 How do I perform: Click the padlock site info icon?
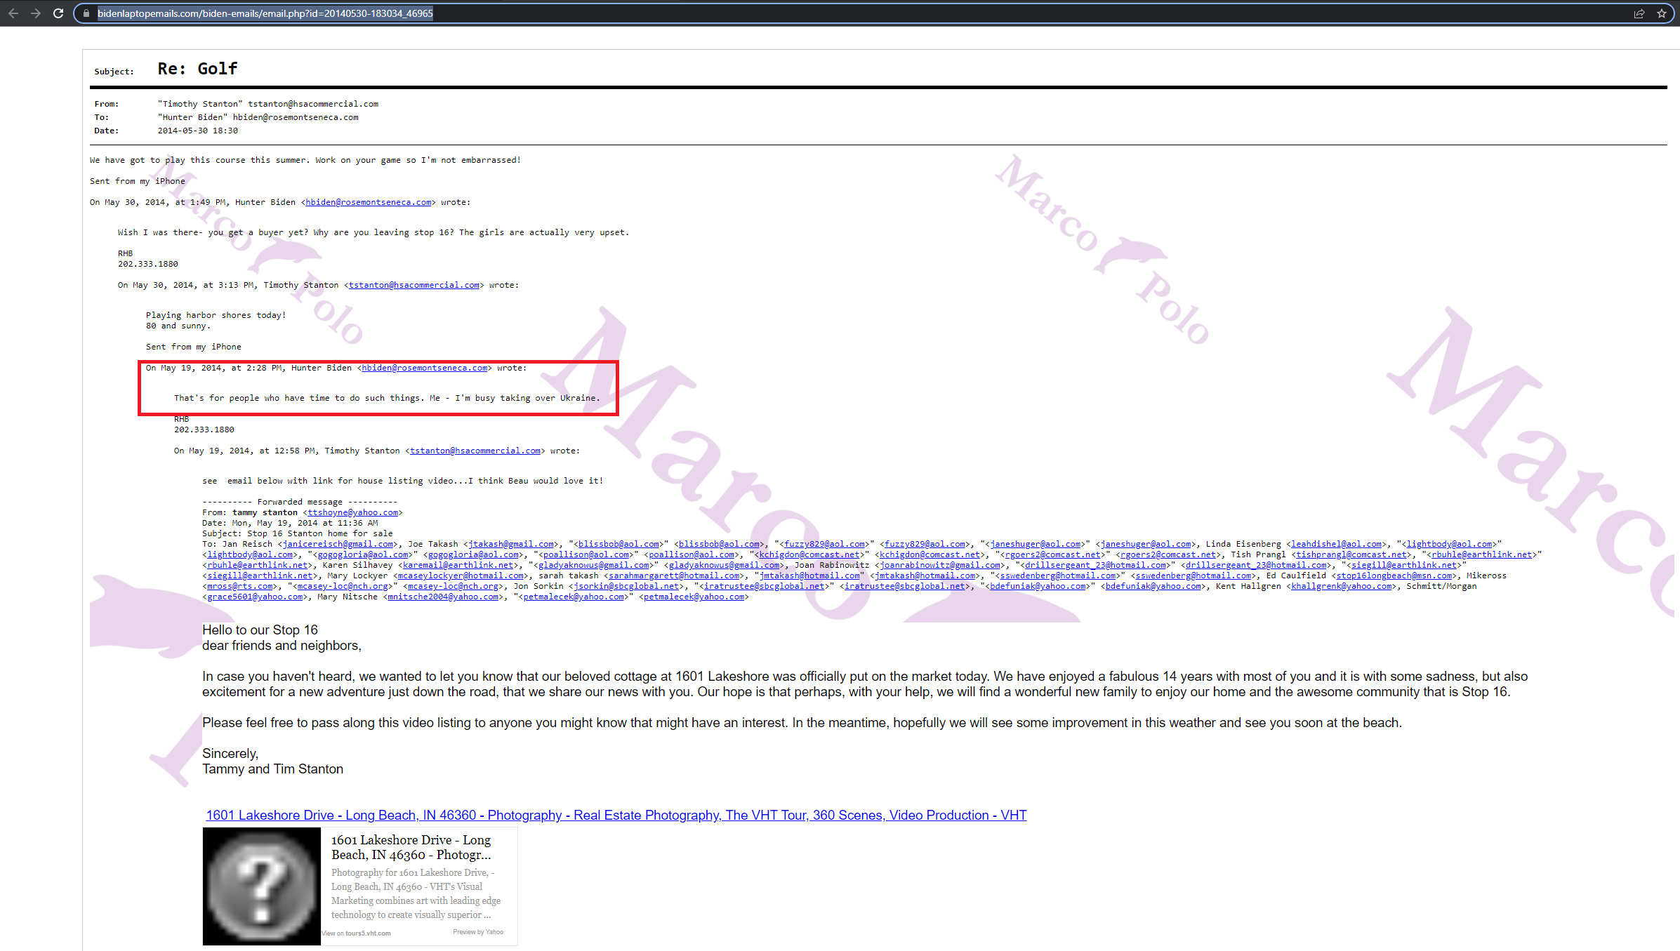click(x=86, y=13)
